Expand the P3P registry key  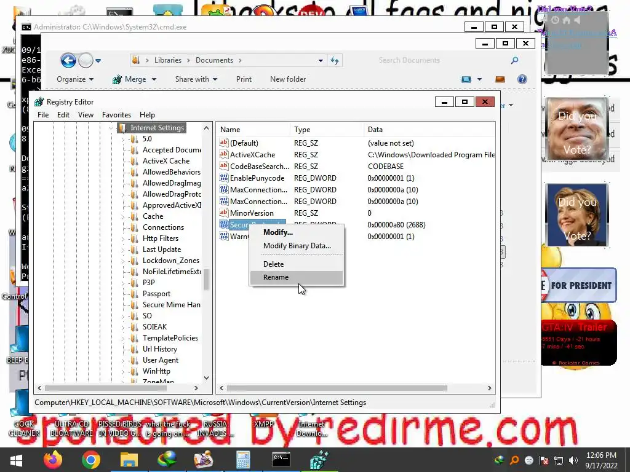[123, 283]
